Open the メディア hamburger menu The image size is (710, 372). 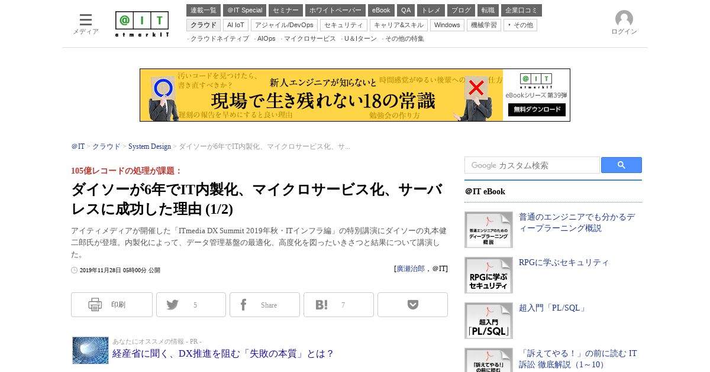click(86, 24)
